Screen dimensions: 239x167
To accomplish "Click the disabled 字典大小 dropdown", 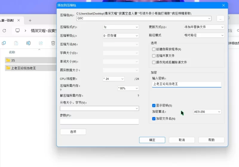I will coord(121,53).
